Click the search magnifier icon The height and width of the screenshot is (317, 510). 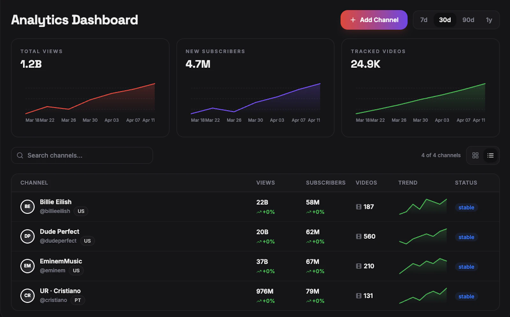point(20,155)
